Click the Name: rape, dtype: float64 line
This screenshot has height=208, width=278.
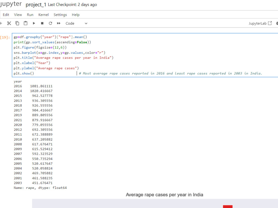40,188
